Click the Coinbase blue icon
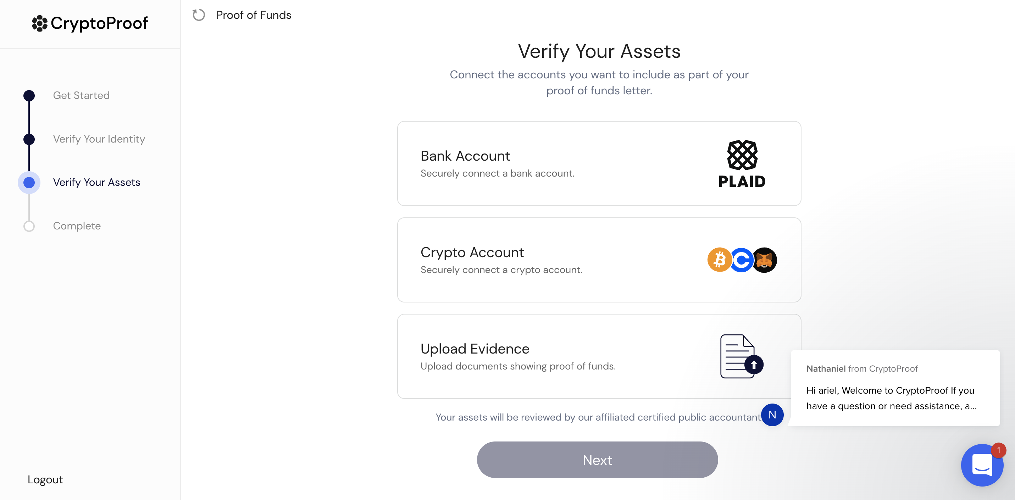This screenshot has width=1015, height=500. [742, 260]
